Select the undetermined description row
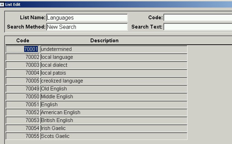The height and width of the screenshot is (144, 232). tap(114, 49)
